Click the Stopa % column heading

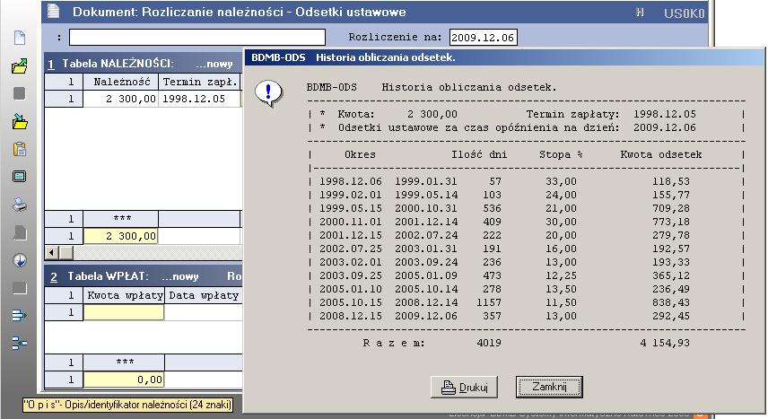[561, 154]
